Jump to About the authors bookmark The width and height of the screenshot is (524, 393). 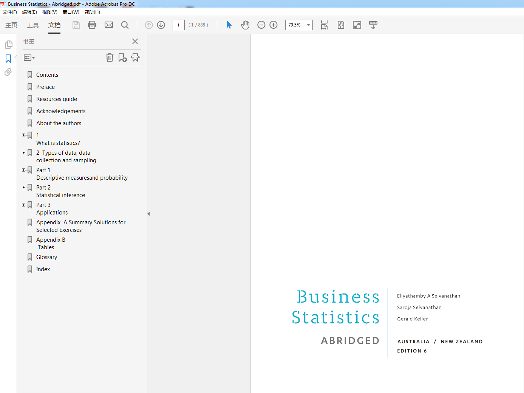point(59,123)
